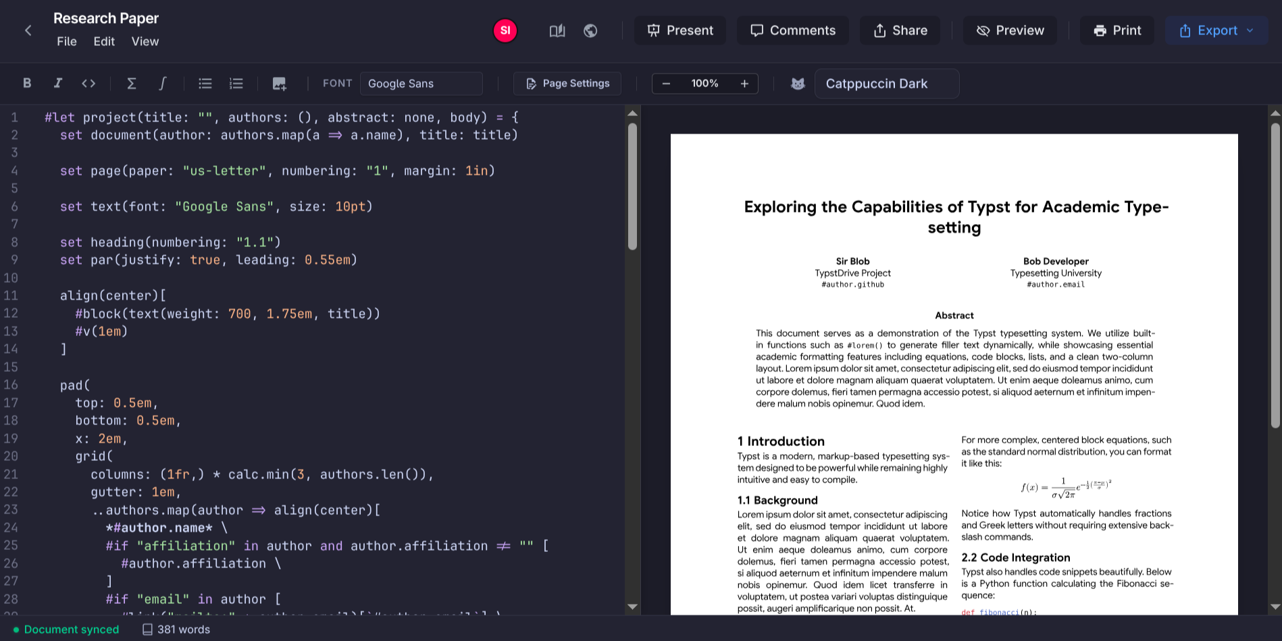Start presentation with the Present button
The height and width of the screenshot is (641, 1282).
(680, 30)
